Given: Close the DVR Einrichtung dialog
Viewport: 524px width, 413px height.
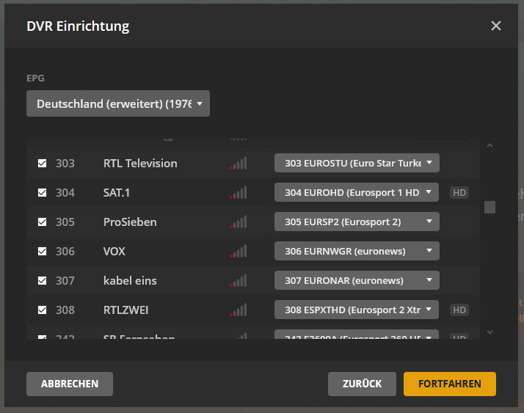Looking at the screenshot, I should pyautogui.click(x=496, y=26).
